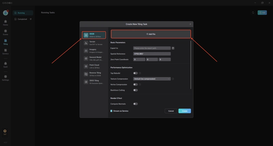Open the Service sidebar icon

[x=5, y=52]
